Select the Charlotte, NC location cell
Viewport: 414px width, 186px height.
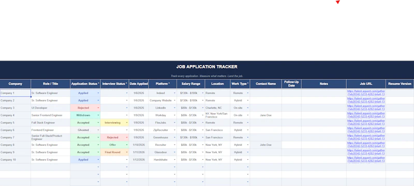(x=217, y=108)
